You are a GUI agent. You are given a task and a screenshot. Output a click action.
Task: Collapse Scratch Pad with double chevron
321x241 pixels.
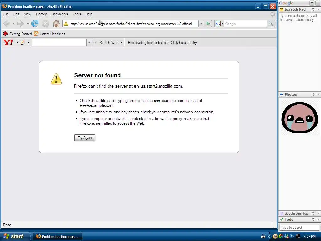[x=313, y=9]
